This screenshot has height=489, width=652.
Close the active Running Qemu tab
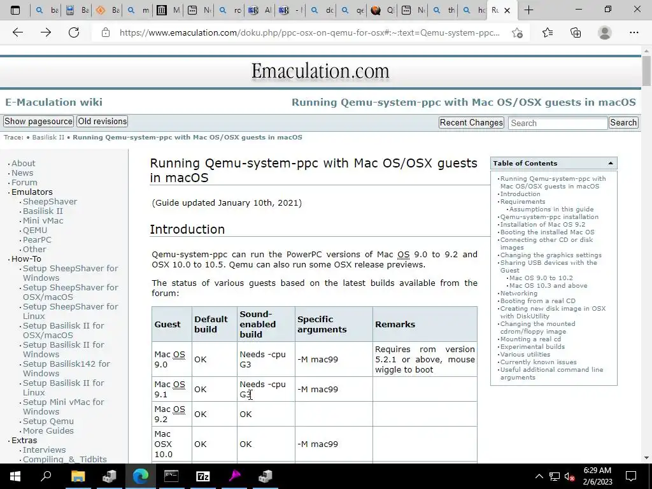click(507, 10)
